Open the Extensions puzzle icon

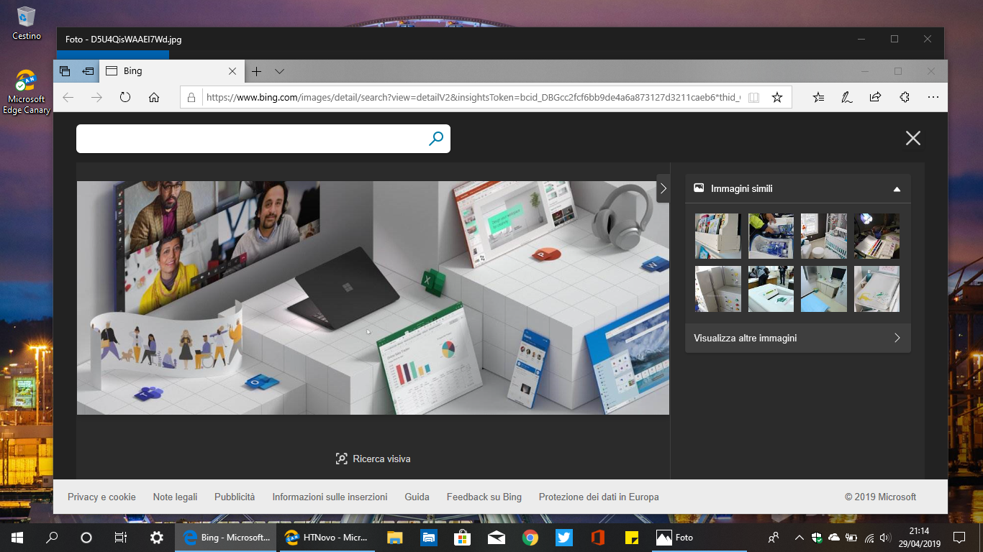coord(905,97)
